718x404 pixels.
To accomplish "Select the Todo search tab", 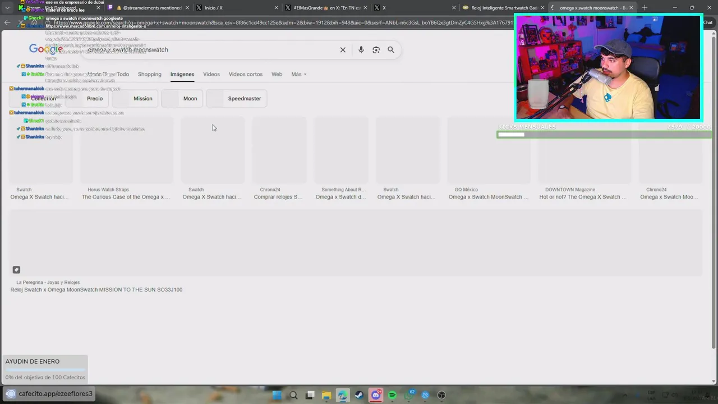I will tap(123, 74).
